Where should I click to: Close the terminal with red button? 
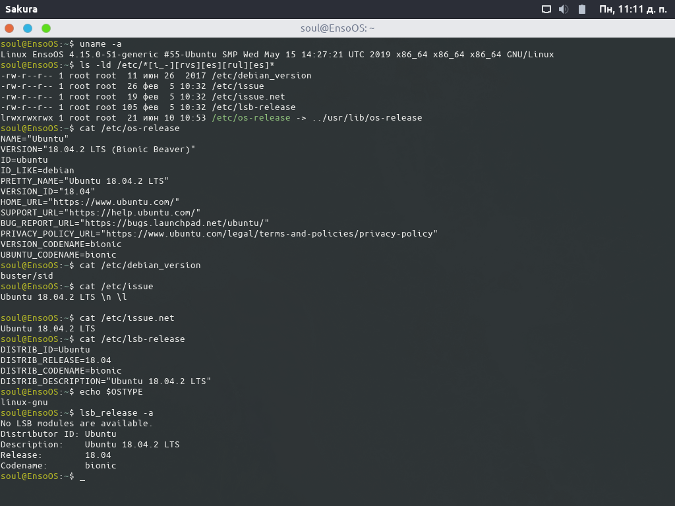coord(9,28)
